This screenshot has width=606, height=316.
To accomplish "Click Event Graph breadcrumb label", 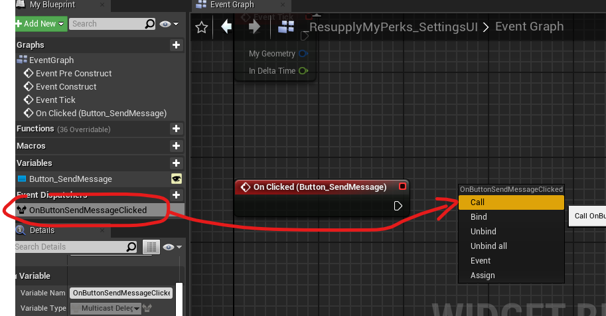I will pos(529,27).
